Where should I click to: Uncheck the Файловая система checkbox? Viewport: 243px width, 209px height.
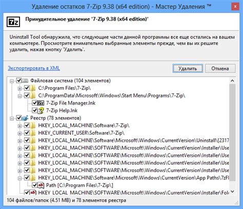[19, 80]
